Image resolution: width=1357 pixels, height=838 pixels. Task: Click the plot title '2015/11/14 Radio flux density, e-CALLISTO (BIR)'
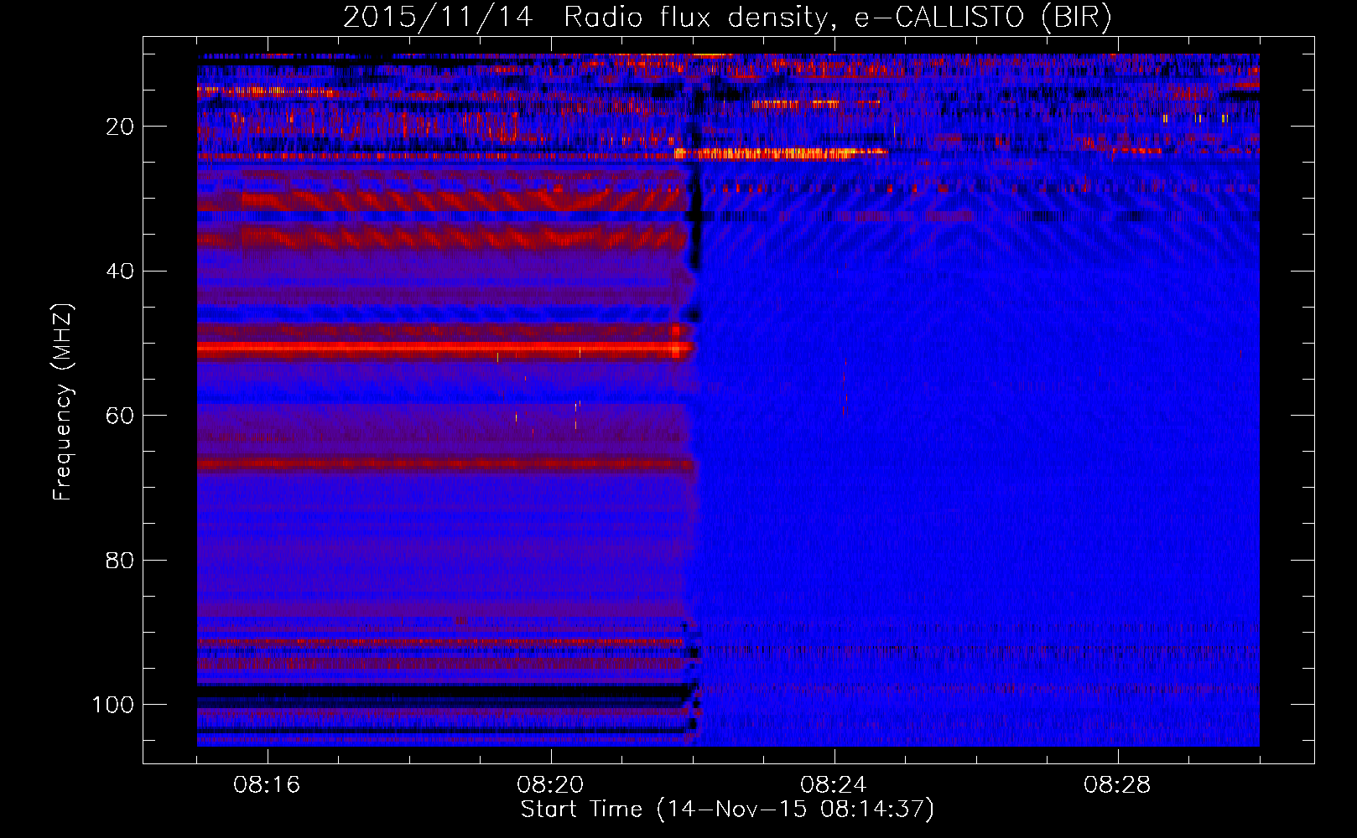point(727,18)
